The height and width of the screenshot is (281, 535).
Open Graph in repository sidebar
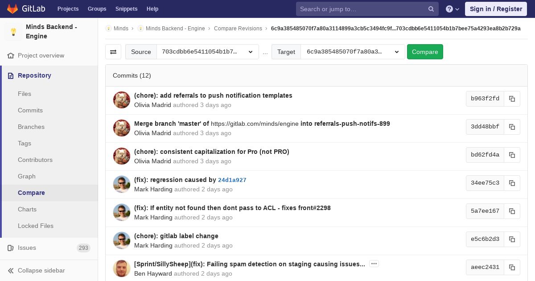[x=27, y=176]
